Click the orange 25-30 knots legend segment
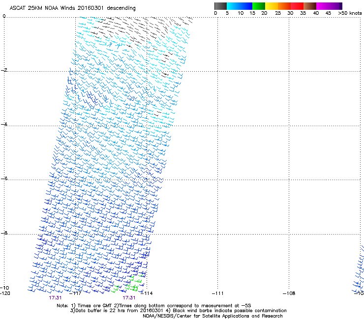 284,6
